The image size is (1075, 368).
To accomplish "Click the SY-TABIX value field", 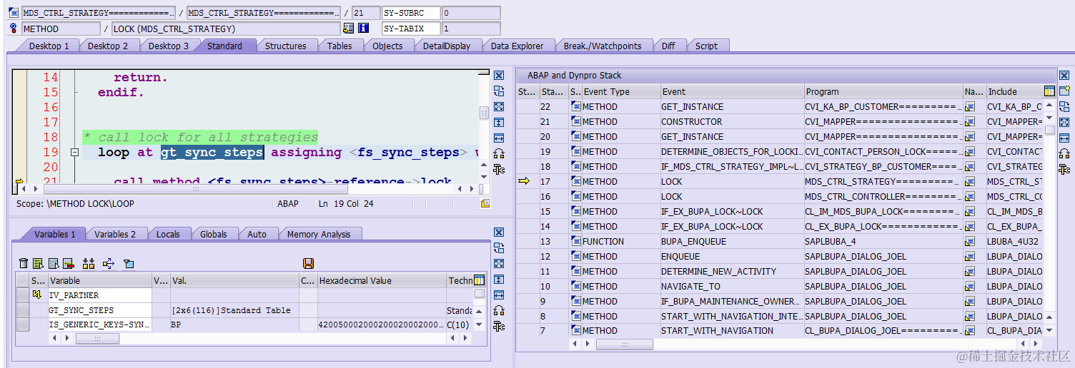I will pyautogui.click(x=471, y=29).
